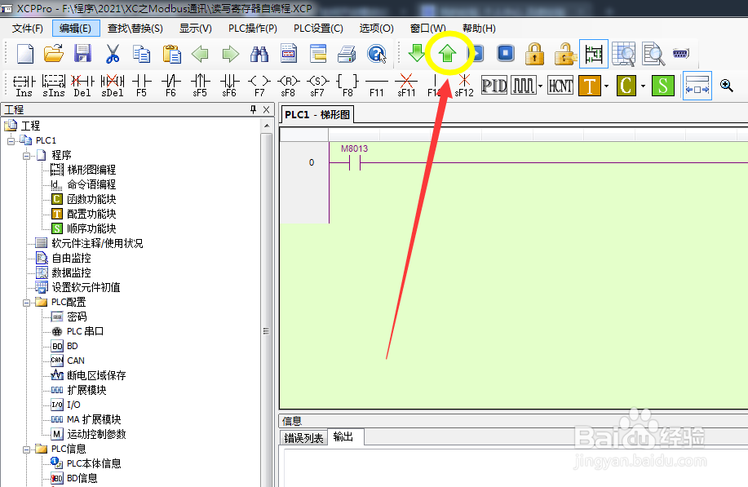Upload program from PLC with green up arrow
The width and height of the screenshot is (748, 487).
pyautogui.click(x=448, y=52)
